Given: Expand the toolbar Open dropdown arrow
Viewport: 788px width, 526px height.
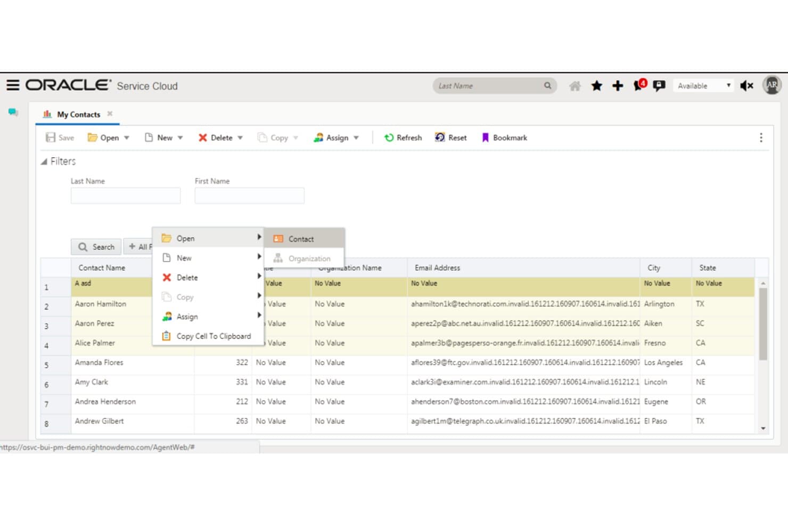Looking at the screenshot, I should pyautogui.click(x=127, y=137).
